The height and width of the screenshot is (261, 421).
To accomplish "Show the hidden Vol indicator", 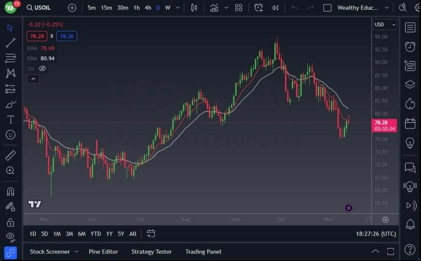I will (42, 68).
